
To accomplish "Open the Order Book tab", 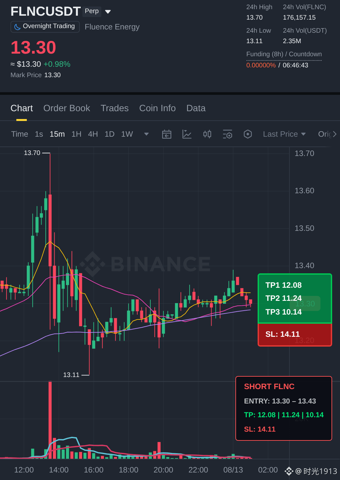I will click(x=67, y=108).
